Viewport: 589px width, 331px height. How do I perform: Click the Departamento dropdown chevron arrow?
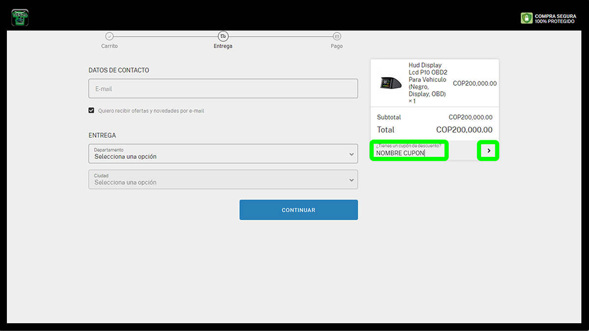(351, 154)
